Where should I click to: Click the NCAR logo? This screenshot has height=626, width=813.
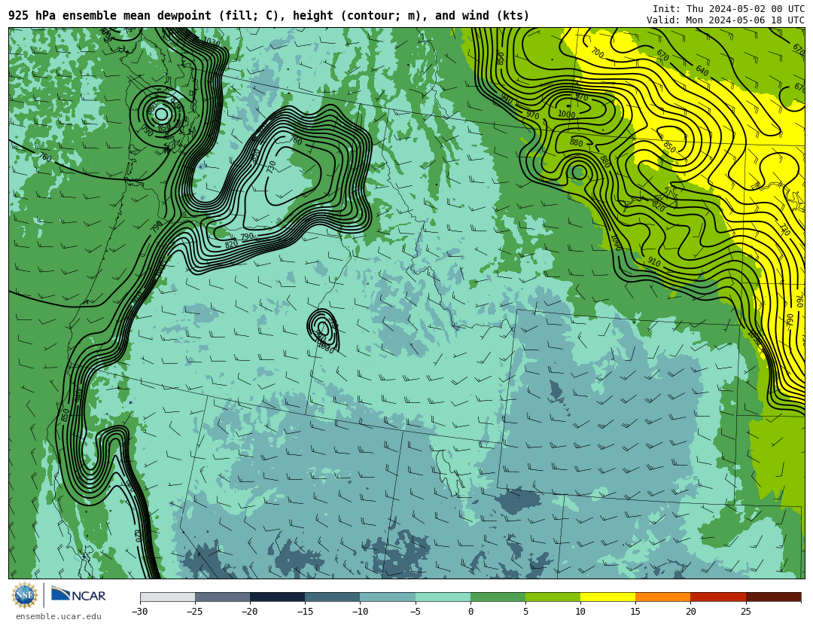(x=78, y=595)
